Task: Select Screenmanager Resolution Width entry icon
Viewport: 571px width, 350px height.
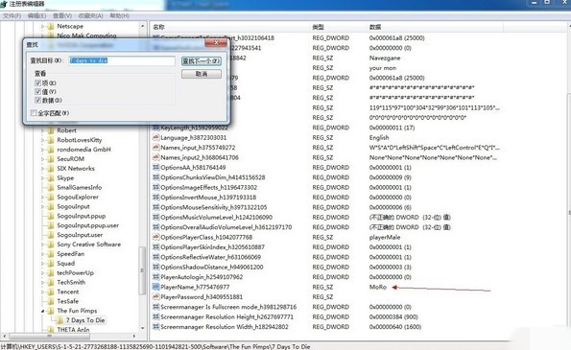Action: click(x=155, y=327)
